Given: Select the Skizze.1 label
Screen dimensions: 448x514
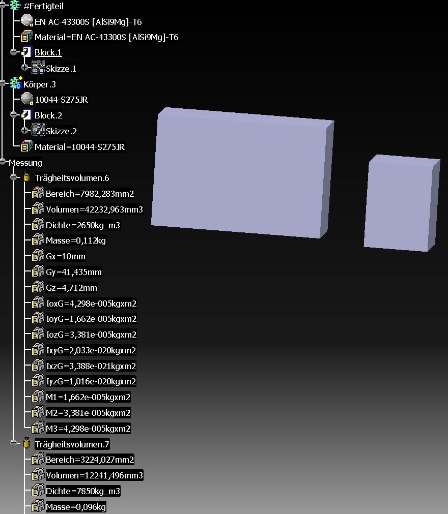Looking at the screenshot, I should click(x=61, y=69).
